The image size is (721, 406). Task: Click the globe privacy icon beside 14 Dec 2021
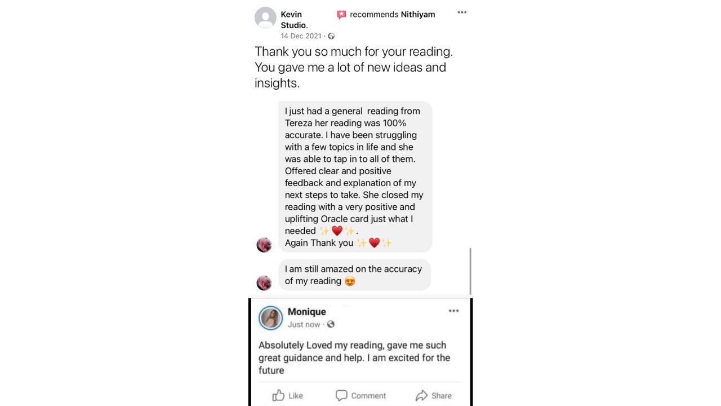coord(331,36)
